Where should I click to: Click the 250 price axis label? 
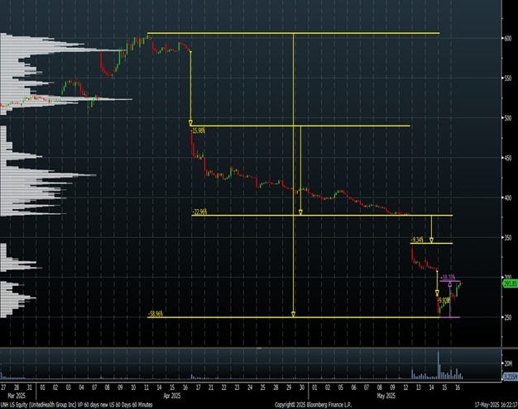coord(507,317)
